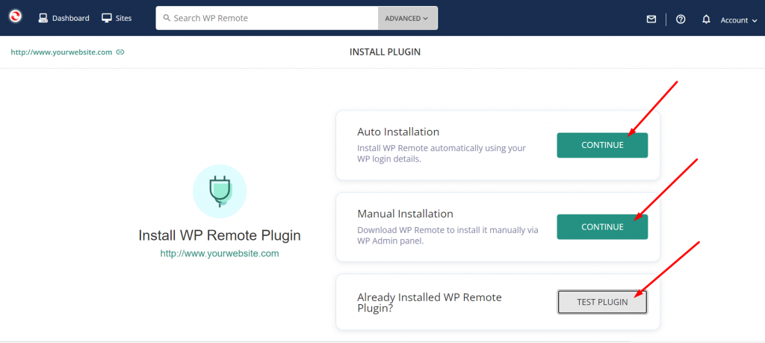
Task: Click the 'Download WP Remote to install' description
Action: pyautogui.click(x=448, y=235)
